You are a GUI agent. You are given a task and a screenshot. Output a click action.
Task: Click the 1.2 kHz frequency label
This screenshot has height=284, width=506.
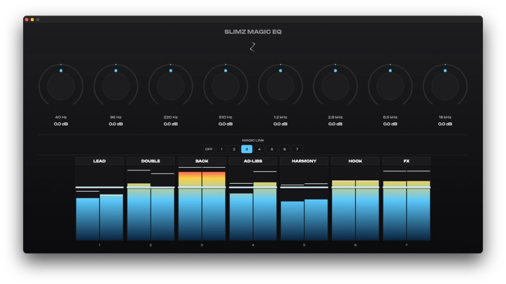[x=280, y=117]
